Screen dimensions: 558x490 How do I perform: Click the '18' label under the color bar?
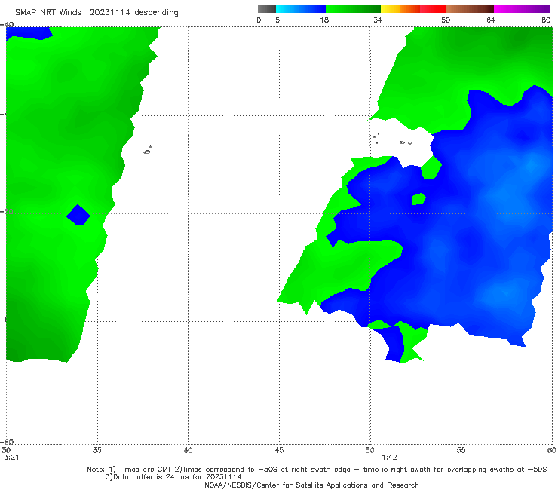[x=324, y=20]
